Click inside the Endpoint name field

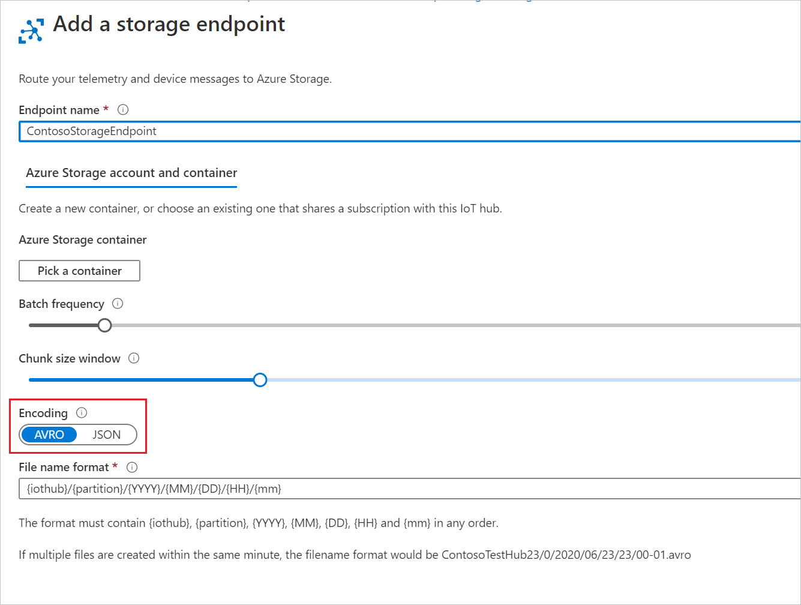coord(240,131)
